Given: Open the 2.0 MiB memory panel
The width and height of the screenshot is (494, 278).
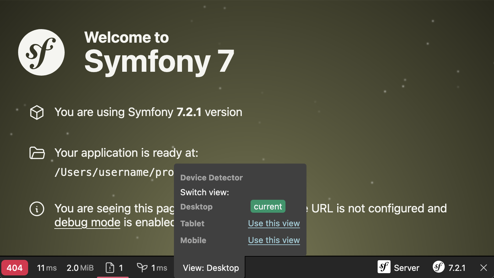Looking at the screenshot, I should (x=80, y=268).
